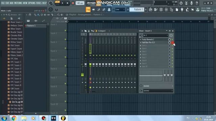This screenshot has width=216, height=121.
Task: Open the mixer output (none) dropdown
Action: click(x=158, y=91)
